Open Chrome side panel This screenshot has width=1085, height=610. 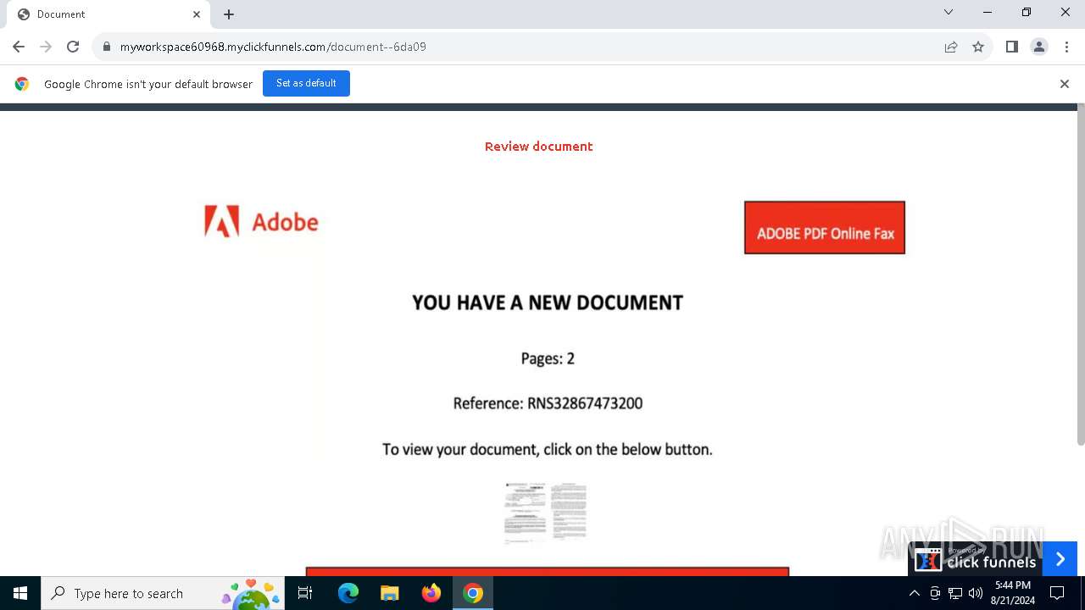[1011, 47]
